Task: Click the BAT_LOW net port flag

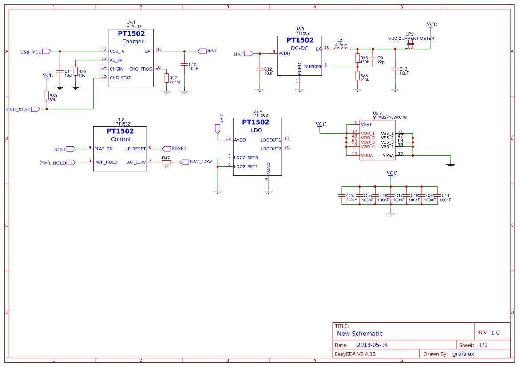Action: coord(184,162)
